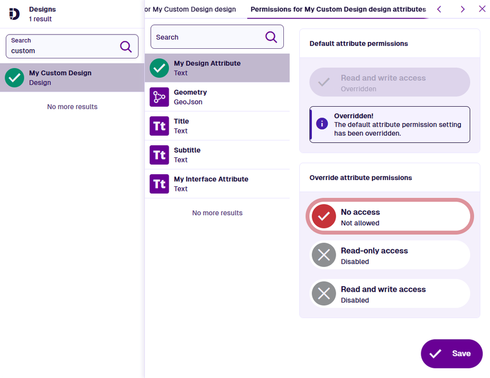This screenshot has height=378, width=490.
Task: Click the 'Overridden!' notice text
Action: [x=354, y=116]
